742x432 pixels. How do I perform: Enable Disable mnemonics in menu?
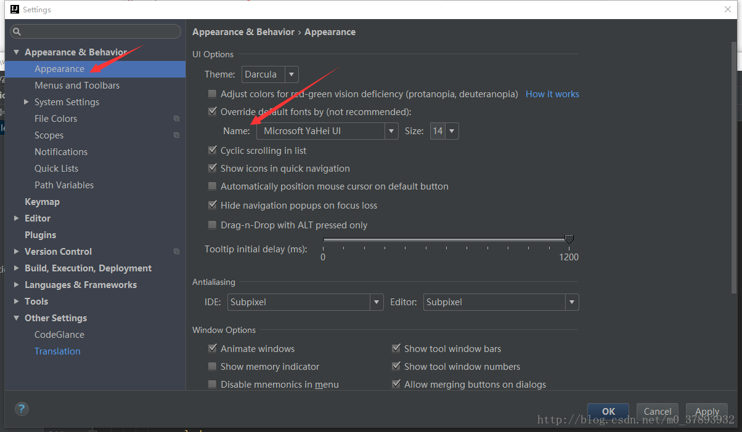pyautogui.click(x=212, y=385)
